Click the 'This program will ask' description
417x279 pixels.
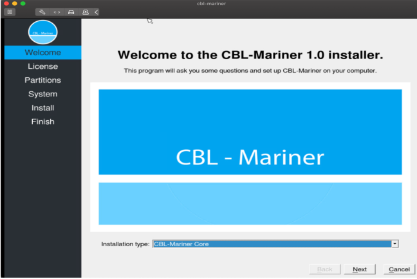click(x=250, y=71)
